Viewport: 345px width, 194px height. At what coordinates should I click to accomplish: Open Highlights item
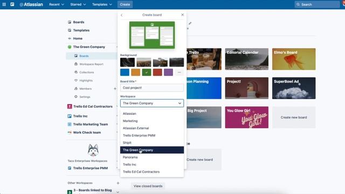(x=86, y=80)
